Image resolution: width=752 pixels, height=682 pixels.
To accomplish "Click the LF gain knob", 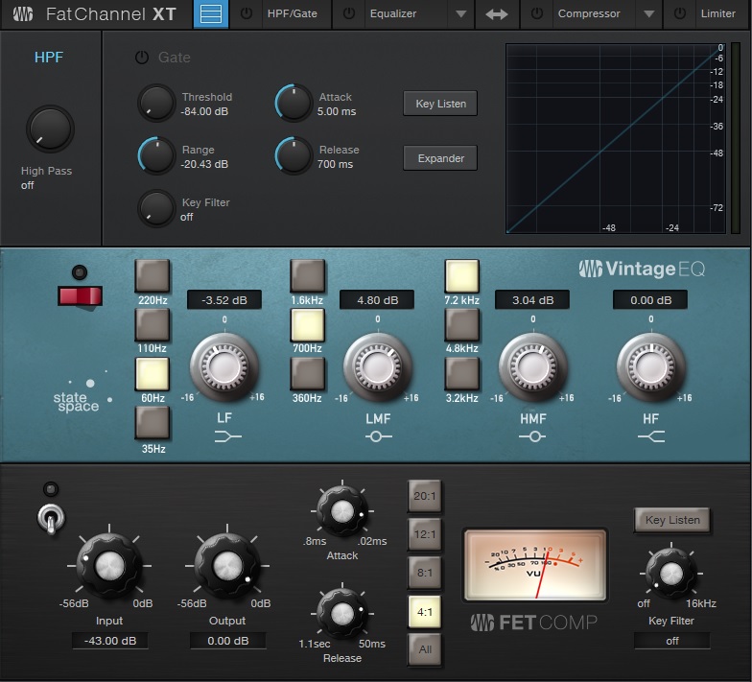I will (224, 366).
